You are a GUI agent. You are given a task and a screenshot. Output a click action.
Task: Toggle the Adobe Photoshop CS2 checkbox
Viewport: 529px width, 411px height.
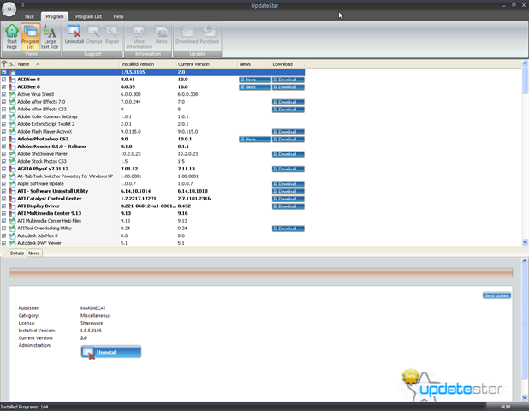(4, 139)
